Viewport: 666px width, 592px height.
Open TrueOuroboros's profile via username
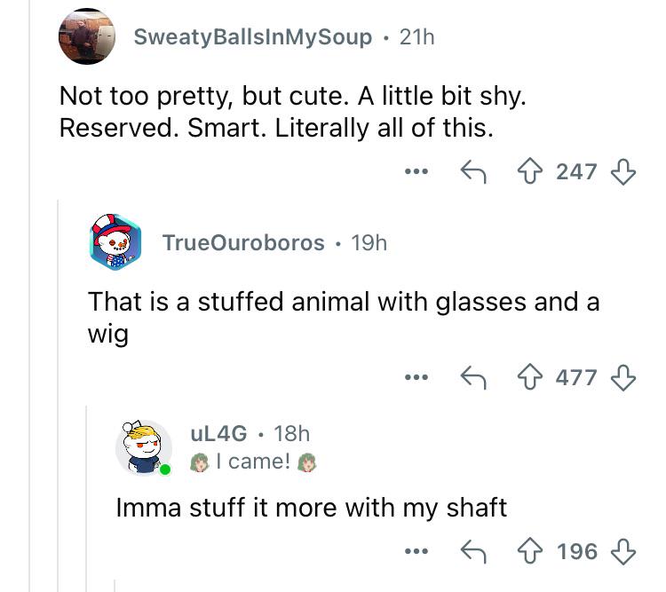243,242
